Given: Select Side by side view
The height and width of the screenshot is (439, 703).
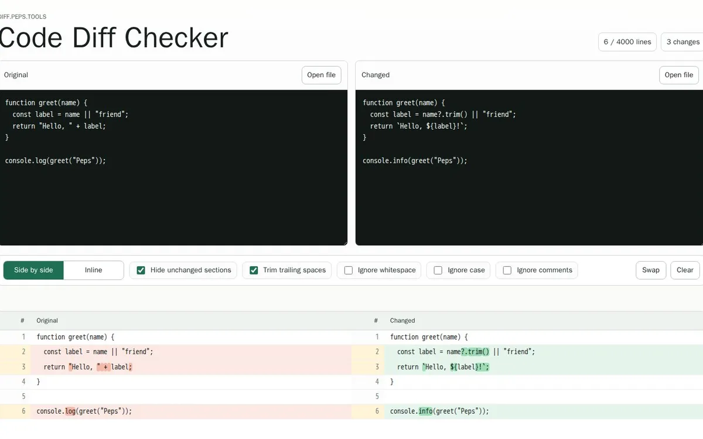Looking at the screenshot, I should (x=33, y=270).
